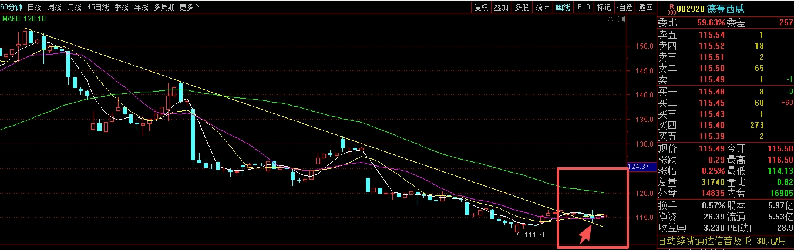Click the -自选 remove from watchlist button

pyautogui.click(x=624, y=7)
